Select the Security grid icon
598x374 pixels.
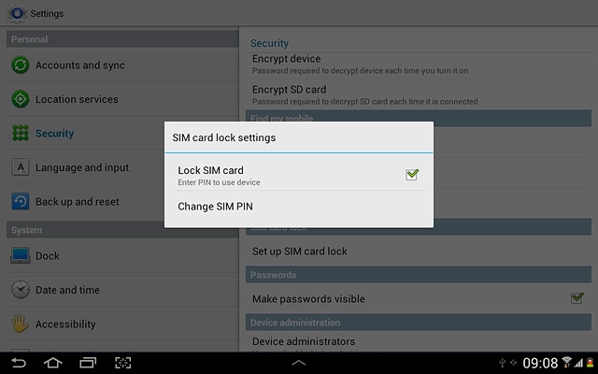21,133
